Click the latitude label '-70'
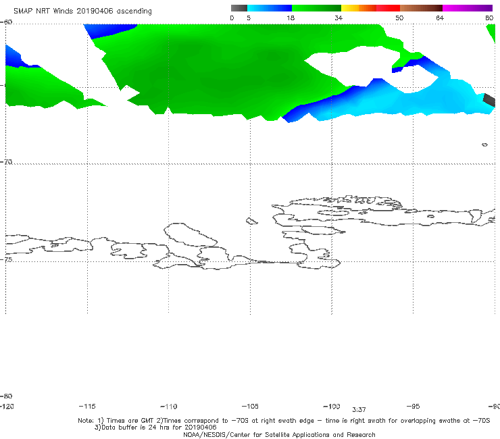This screenshot has width=500, height=439. click(x=6, y=162)
